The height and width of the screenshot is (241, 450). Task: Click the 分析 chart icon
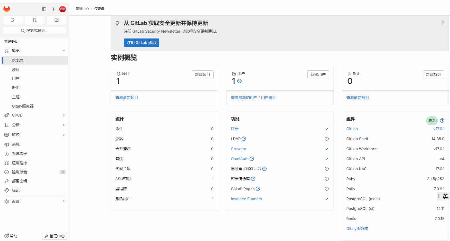(7, 125)
